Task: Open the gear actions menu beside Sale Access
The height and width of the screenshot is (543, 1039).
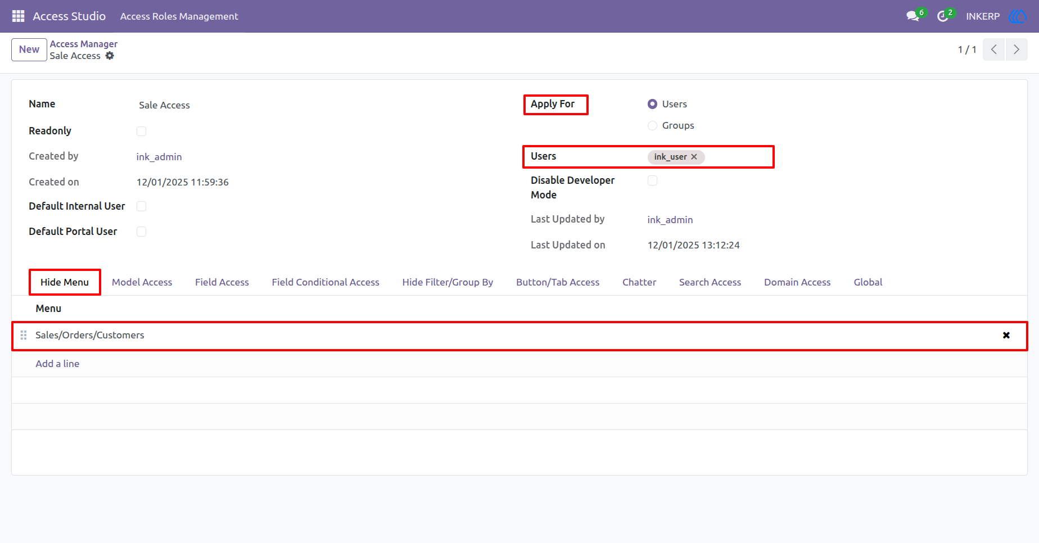Action: pyautogui.click(x=110, y=56)
